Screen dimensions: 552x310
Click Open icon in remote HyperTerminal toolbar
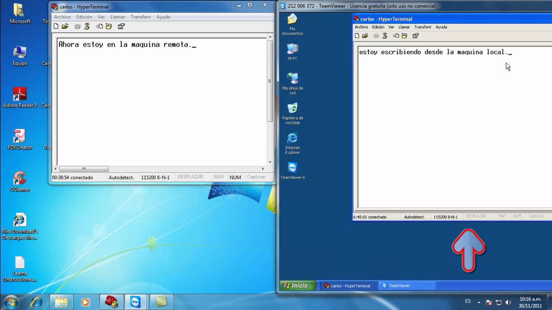tap(365, 36)
